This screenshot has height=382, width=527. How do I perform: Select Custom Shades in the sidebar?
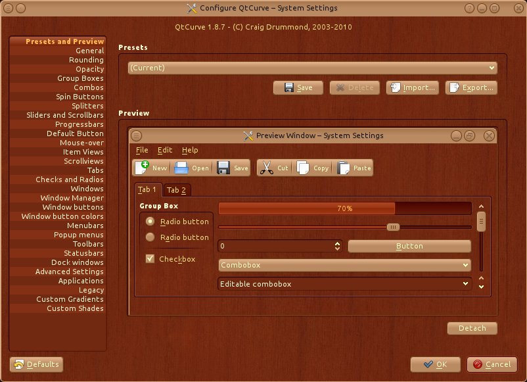coord(58,308)
